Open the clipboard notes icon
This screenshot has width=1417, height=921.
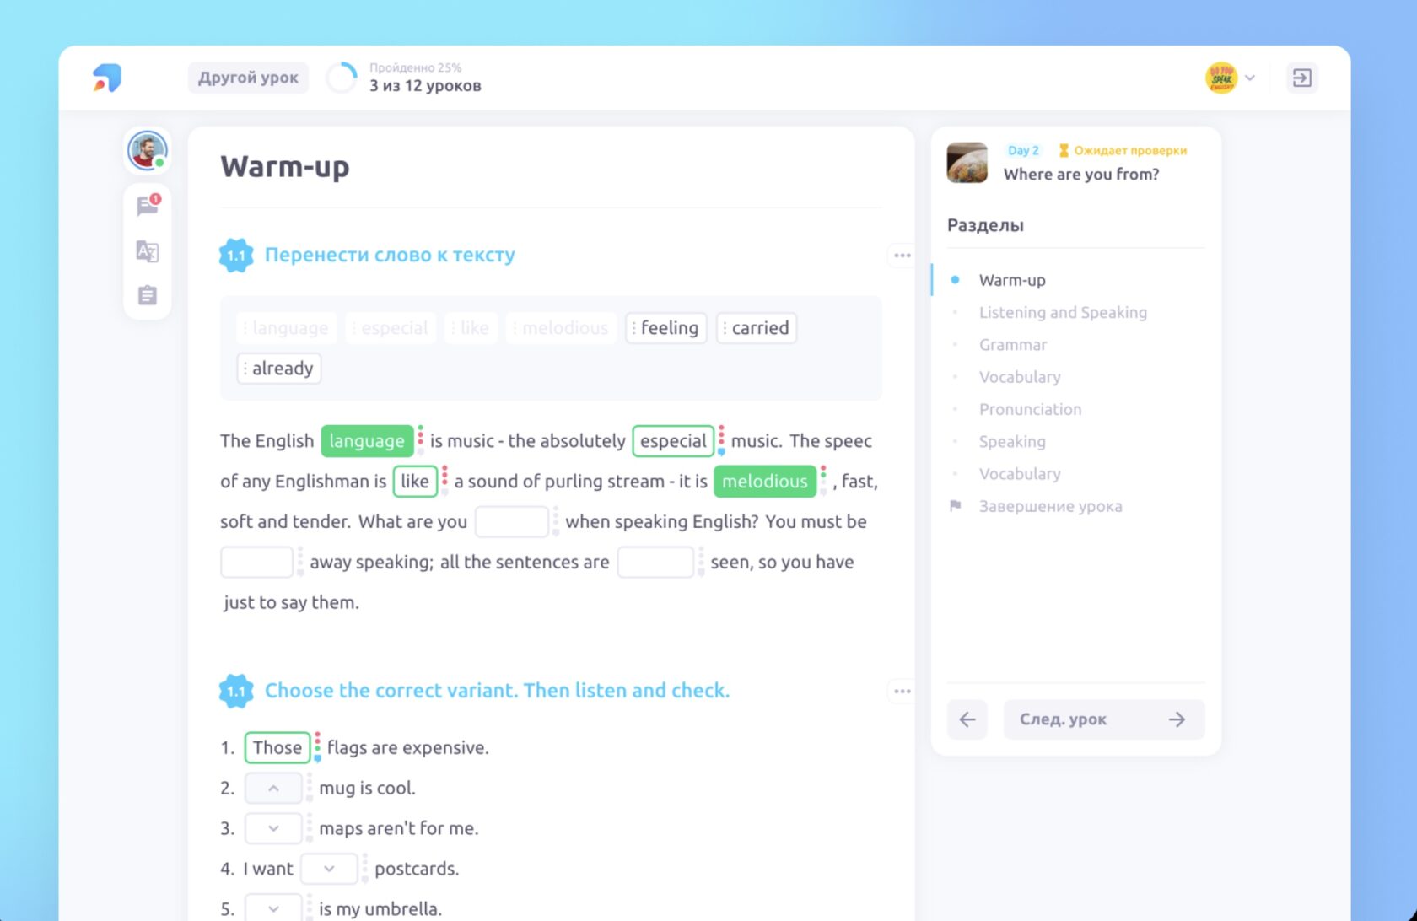(148, 295)
